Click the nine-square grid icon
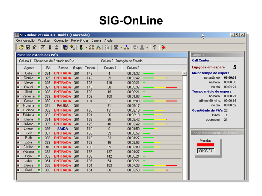Viewport: 262px width, 196px height. tap(116, 47)
